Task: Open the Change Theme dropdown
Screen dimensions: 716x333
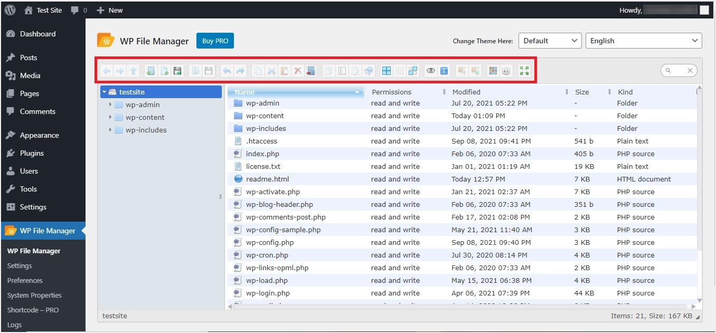Action: [x=550, y=41]
